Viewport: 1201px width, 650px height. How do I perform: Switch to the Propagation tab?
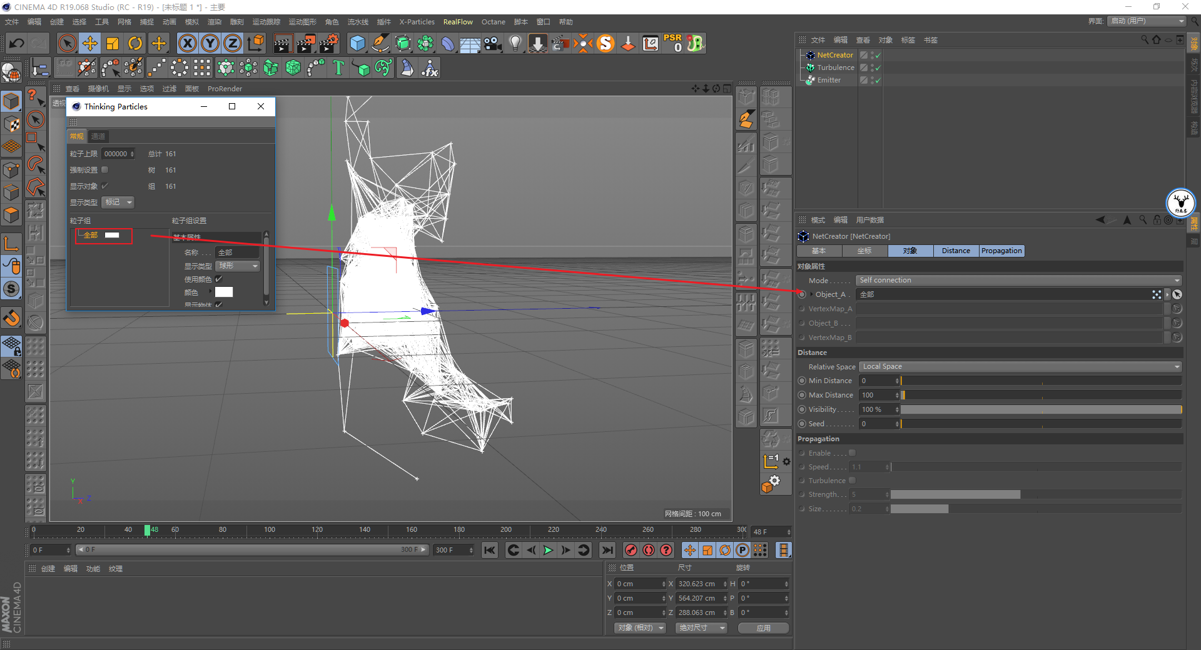(1001, 251)
